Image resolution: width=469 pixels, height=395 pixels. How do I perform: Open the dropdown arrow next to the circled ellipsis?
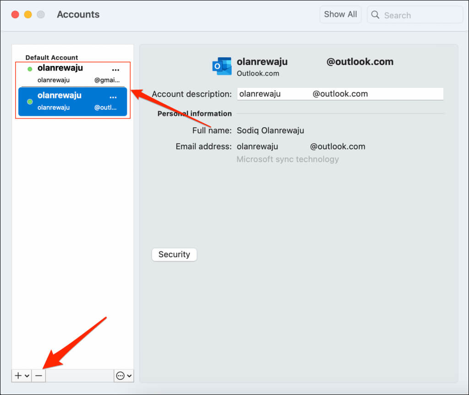pyautogui.click(x=129, y=376)
